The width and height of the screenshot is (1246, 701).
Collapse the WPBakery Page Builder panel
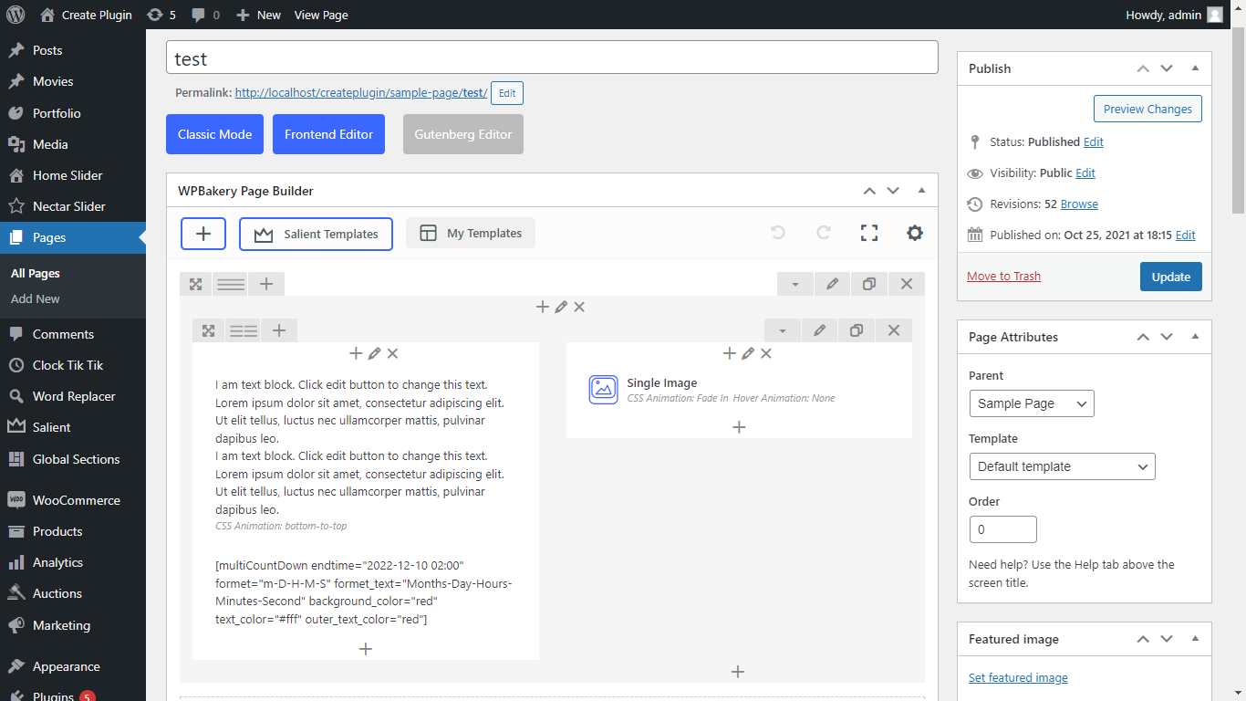921,191
